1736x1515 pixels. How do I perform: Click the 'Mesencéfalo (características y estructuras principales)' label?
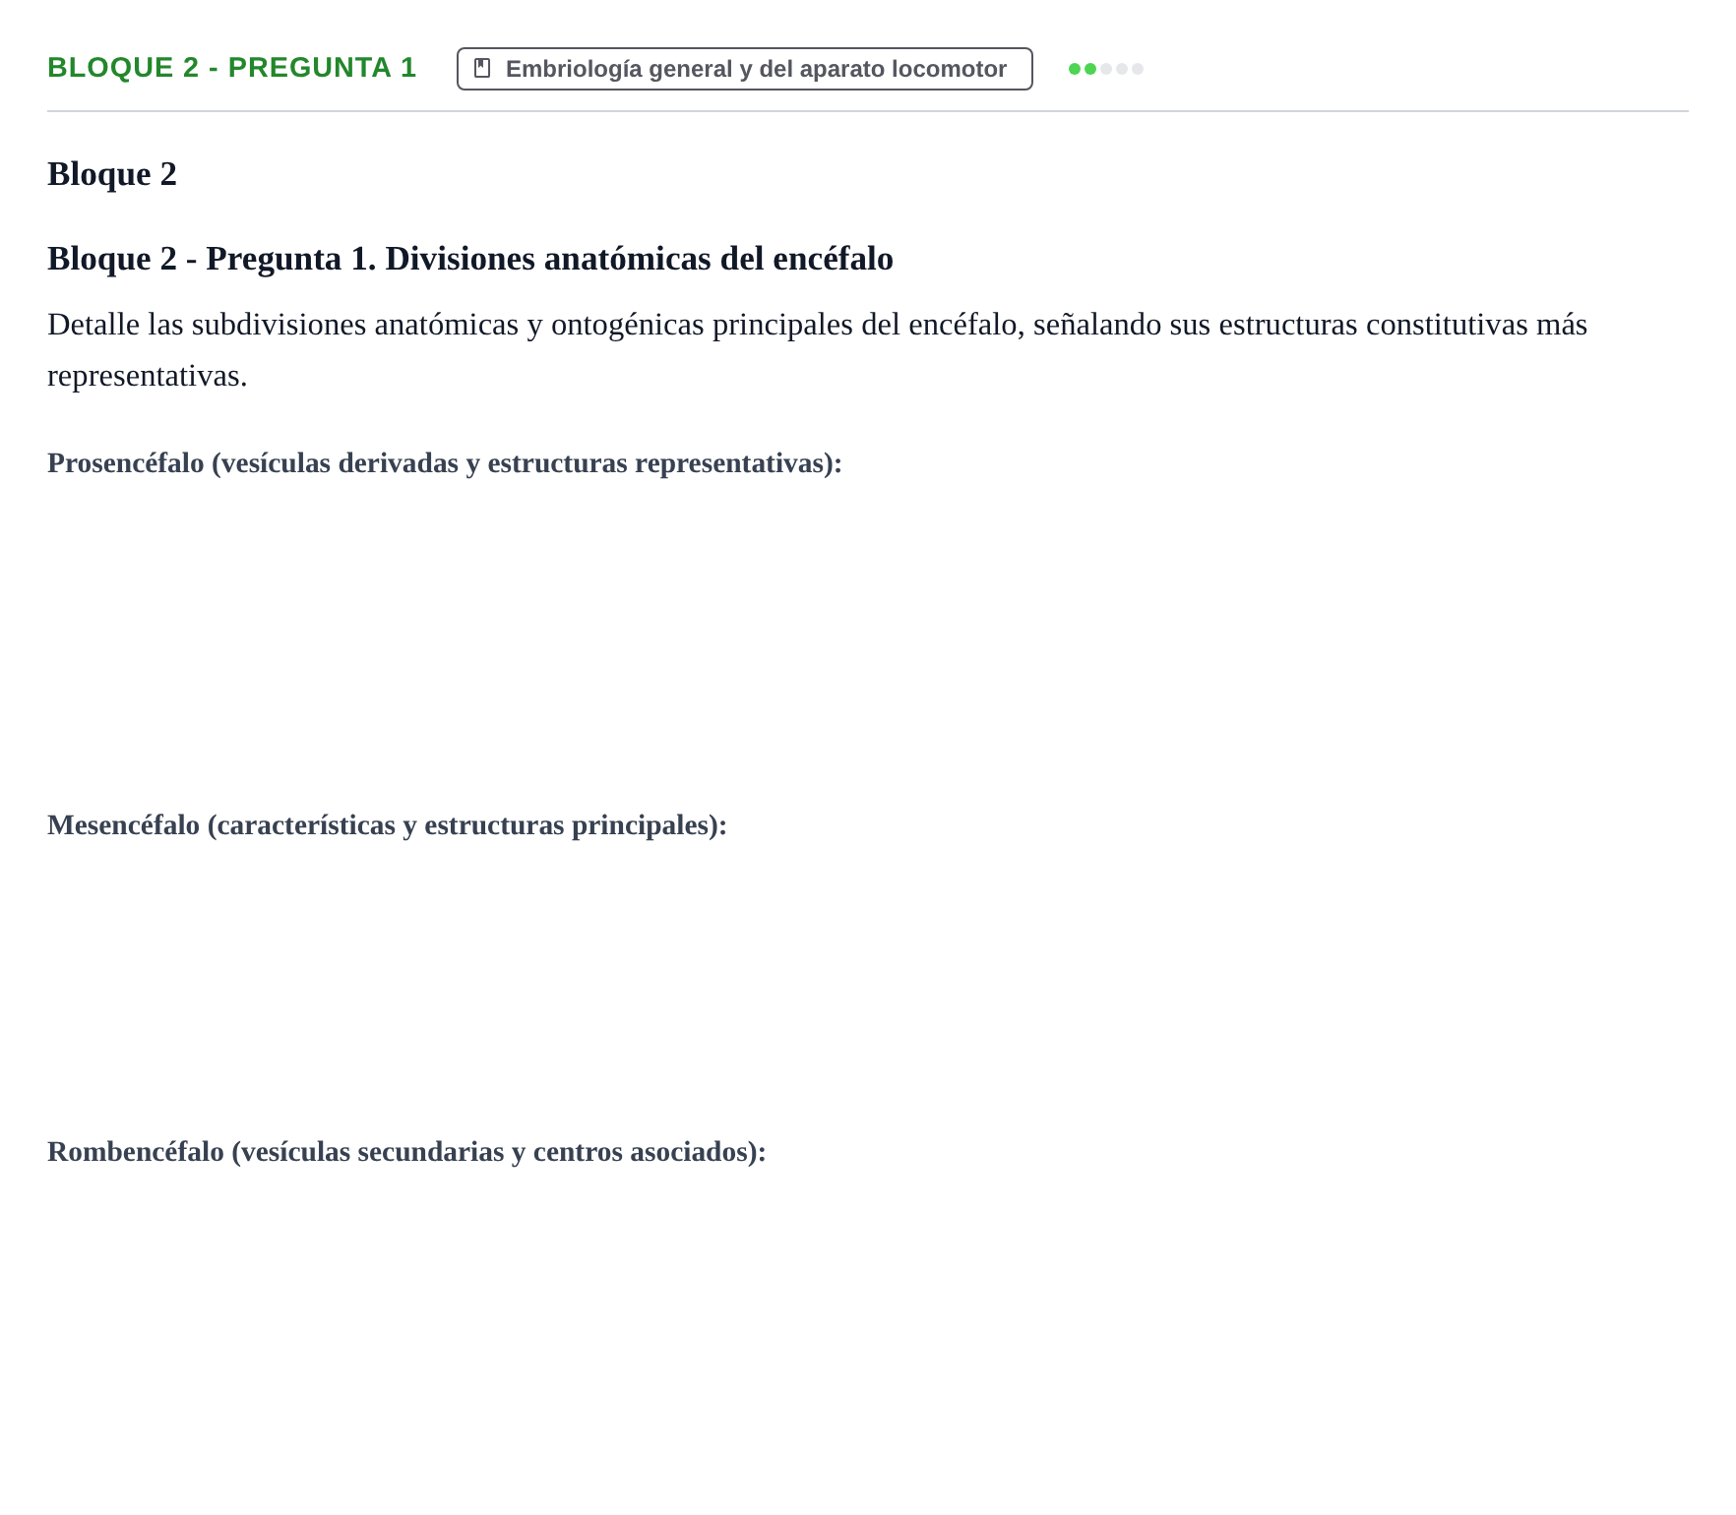tap(387, 825)
